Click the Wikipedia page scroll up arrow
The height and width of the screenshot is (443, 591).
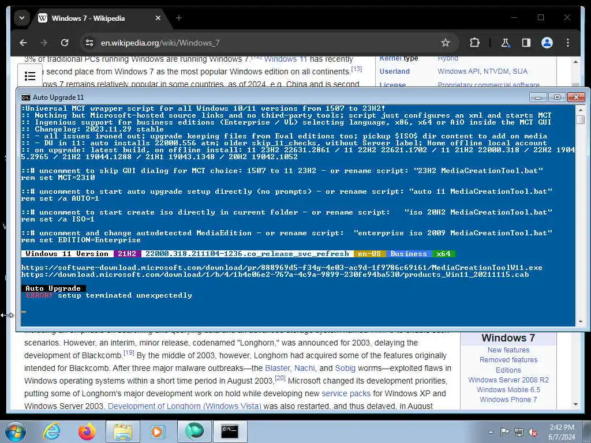point(575,61)
